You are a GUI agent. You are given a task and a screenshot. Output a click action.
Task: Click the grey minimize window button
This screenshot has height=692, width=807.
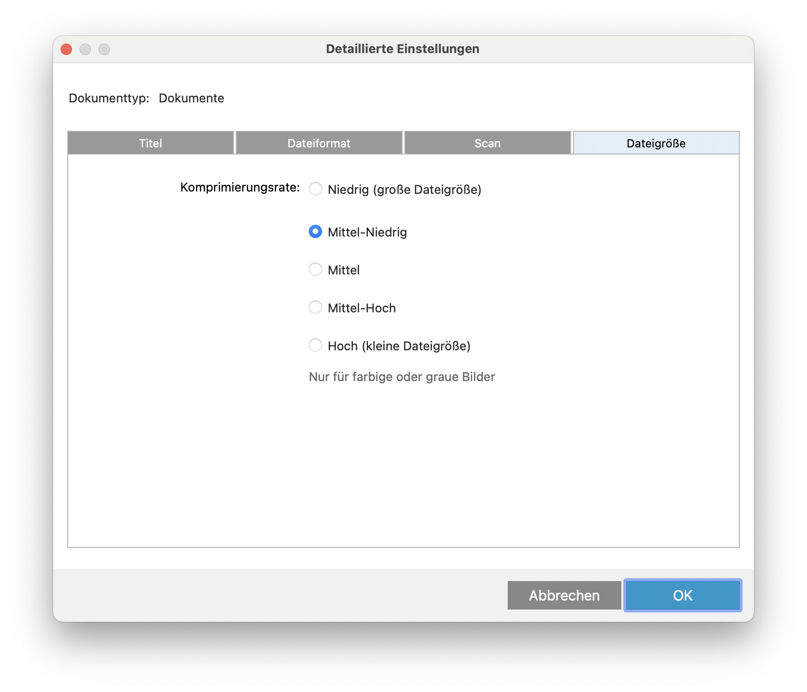pyautogui.click(x=85, y=49)
